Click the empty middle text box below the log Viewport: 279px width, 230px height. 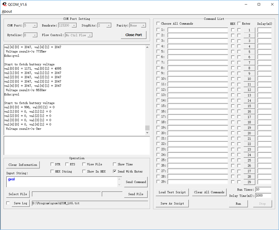tap(77, 146)
